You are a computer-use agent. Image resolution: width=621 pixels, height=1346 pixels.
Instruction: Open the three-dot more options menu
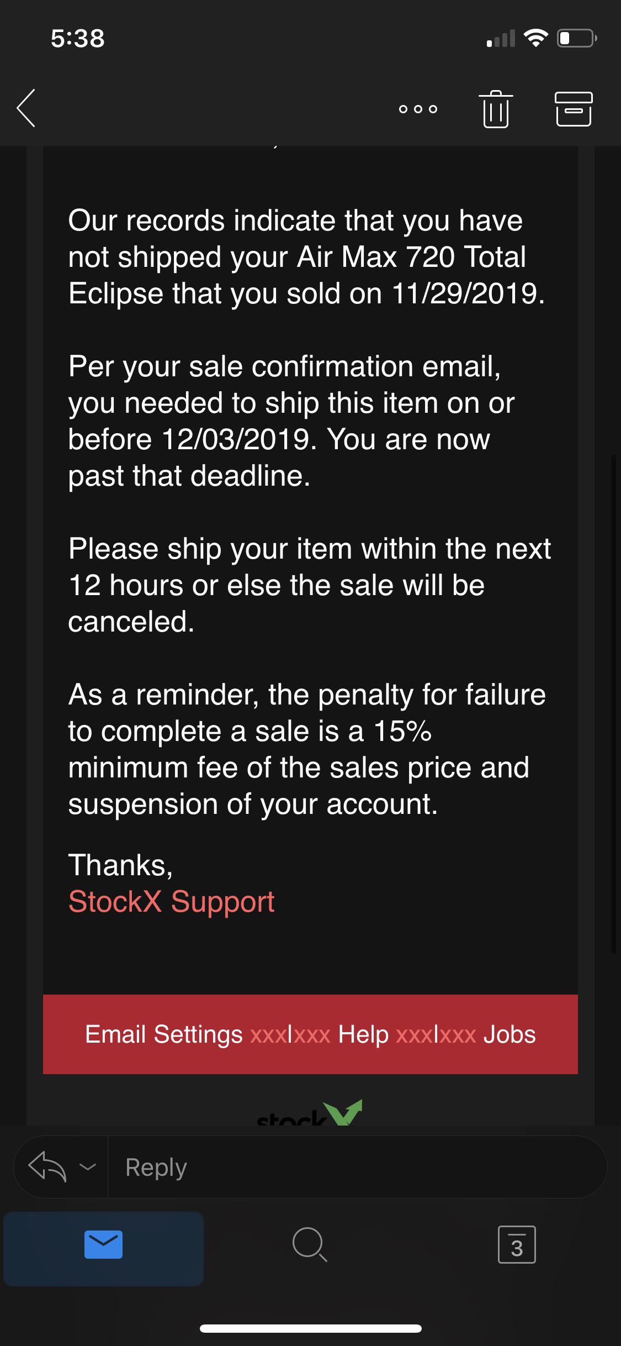[x=418, y=109]
